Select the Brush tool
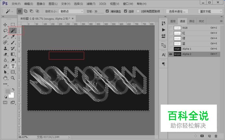 (13, 43)
